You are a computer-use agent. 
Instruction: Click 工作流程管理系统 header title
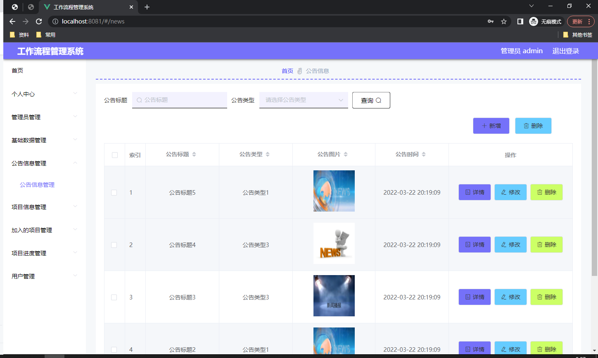coord(50,51)
